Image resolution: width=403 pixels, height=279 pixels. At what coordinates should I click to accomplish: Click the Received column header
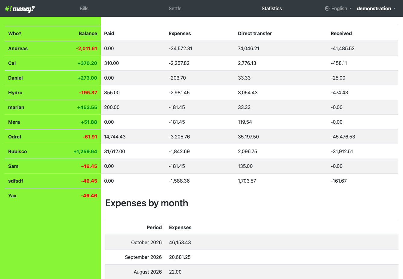point(341,33)
